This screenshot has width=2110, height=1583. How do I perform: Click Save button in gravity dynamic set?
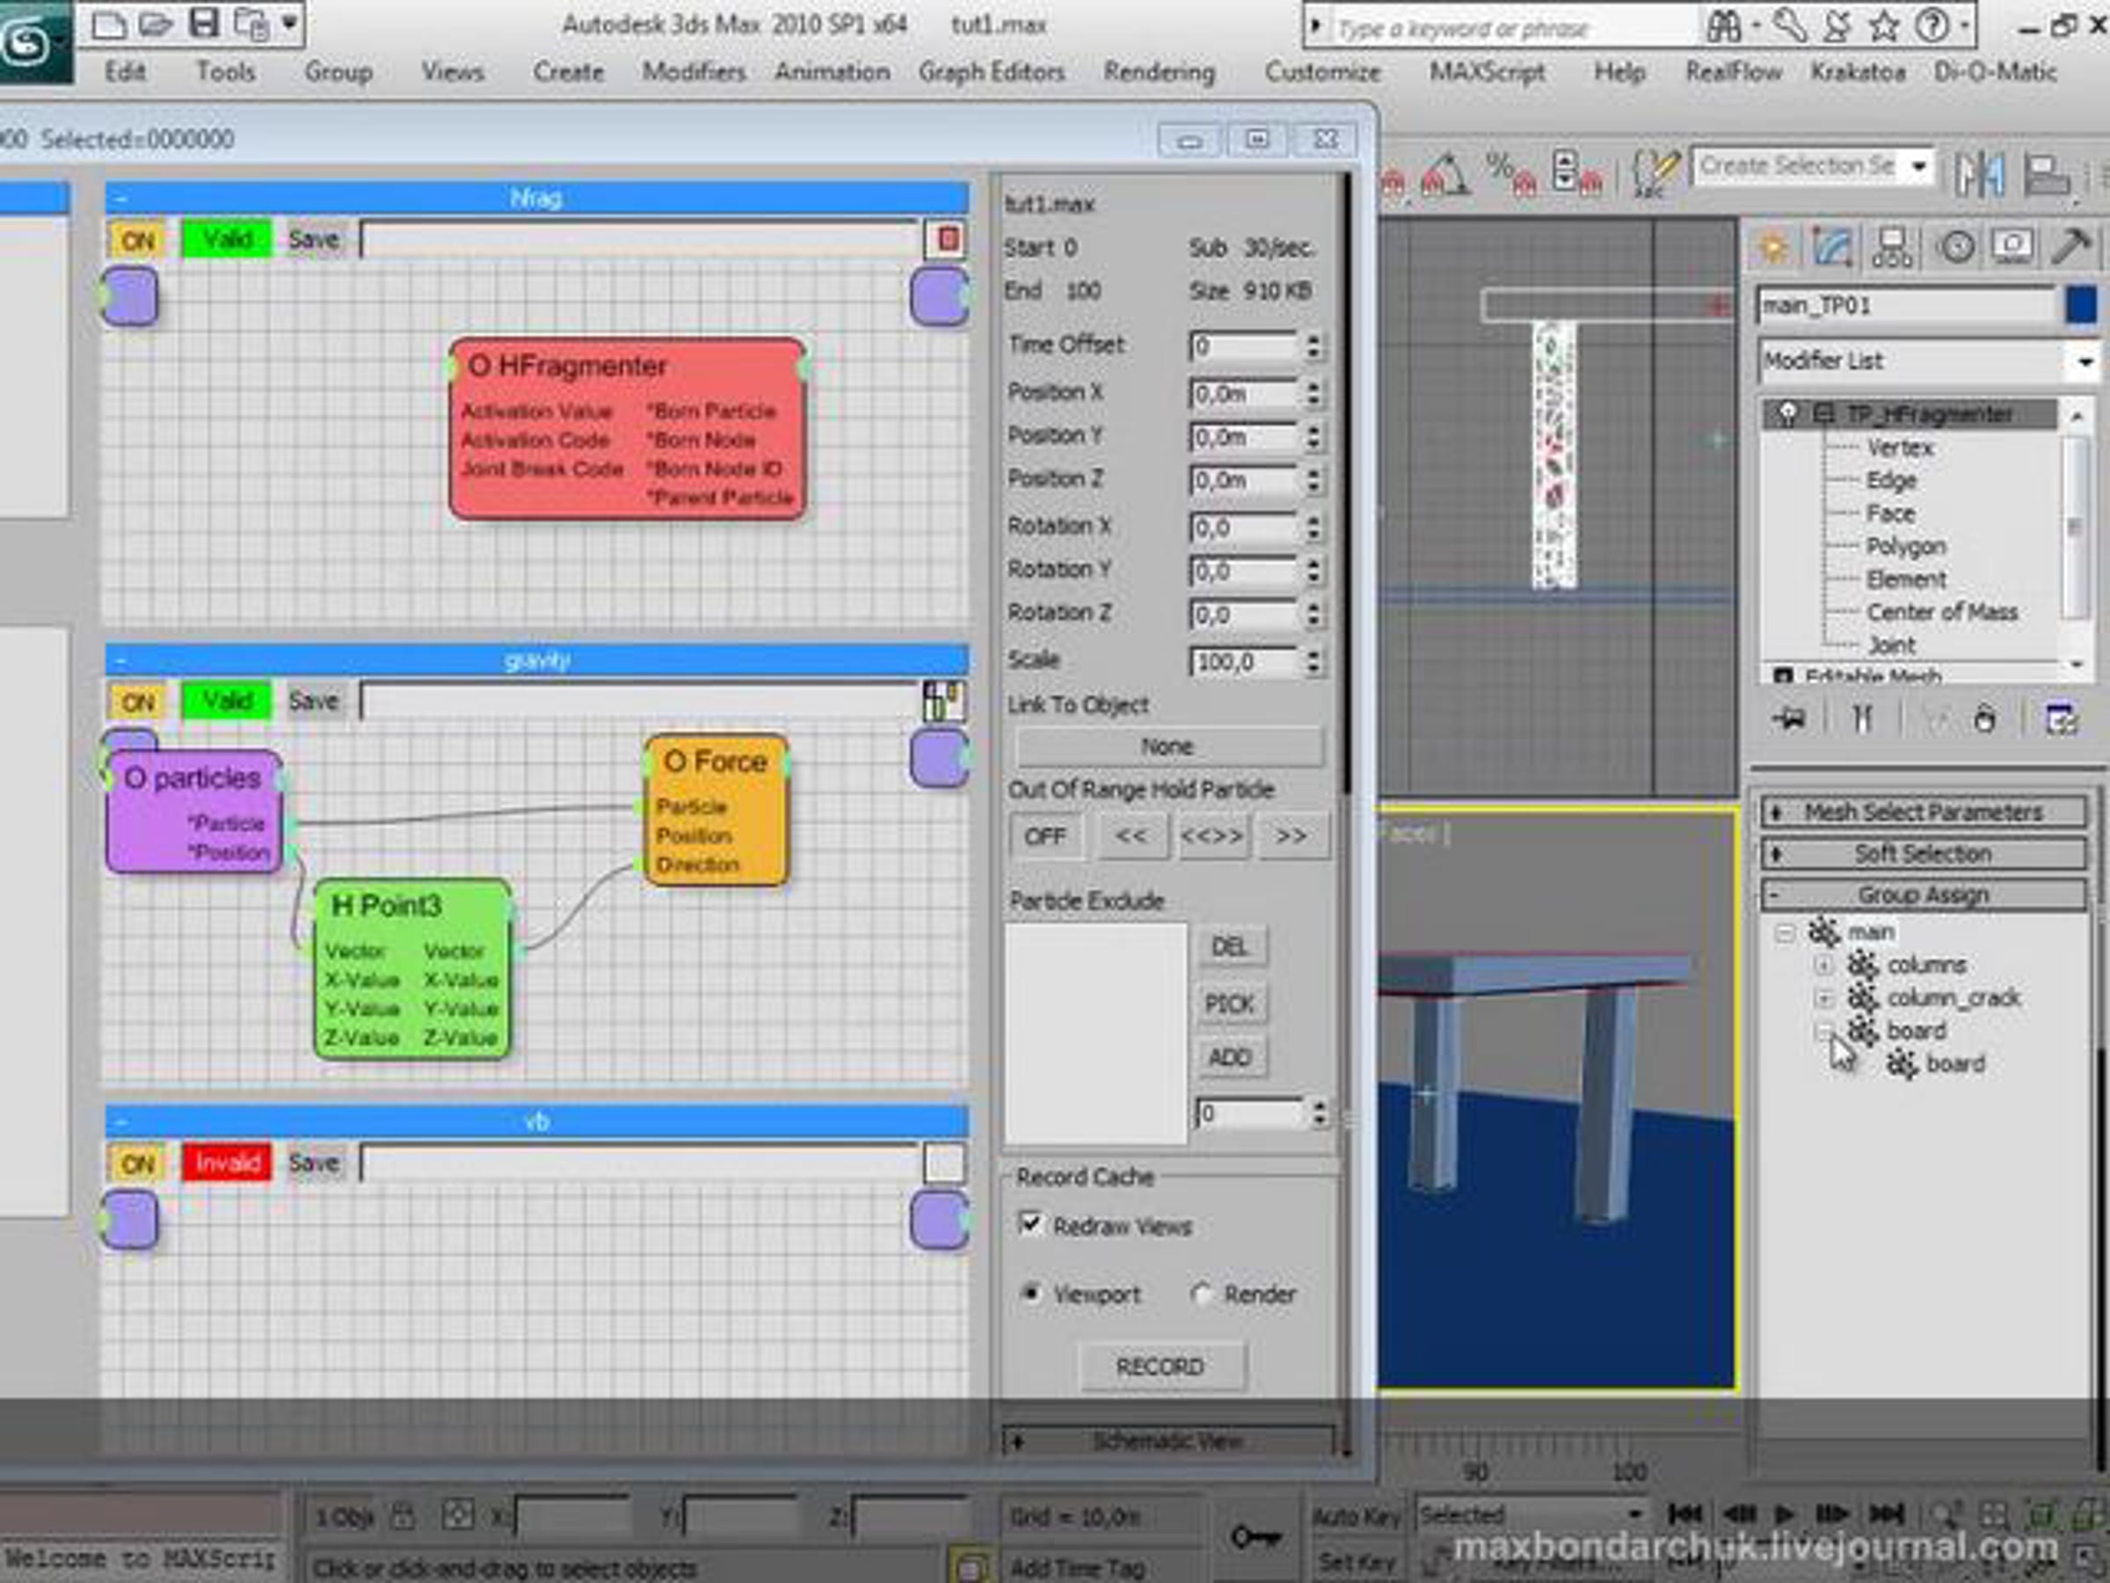coord(313,701)
